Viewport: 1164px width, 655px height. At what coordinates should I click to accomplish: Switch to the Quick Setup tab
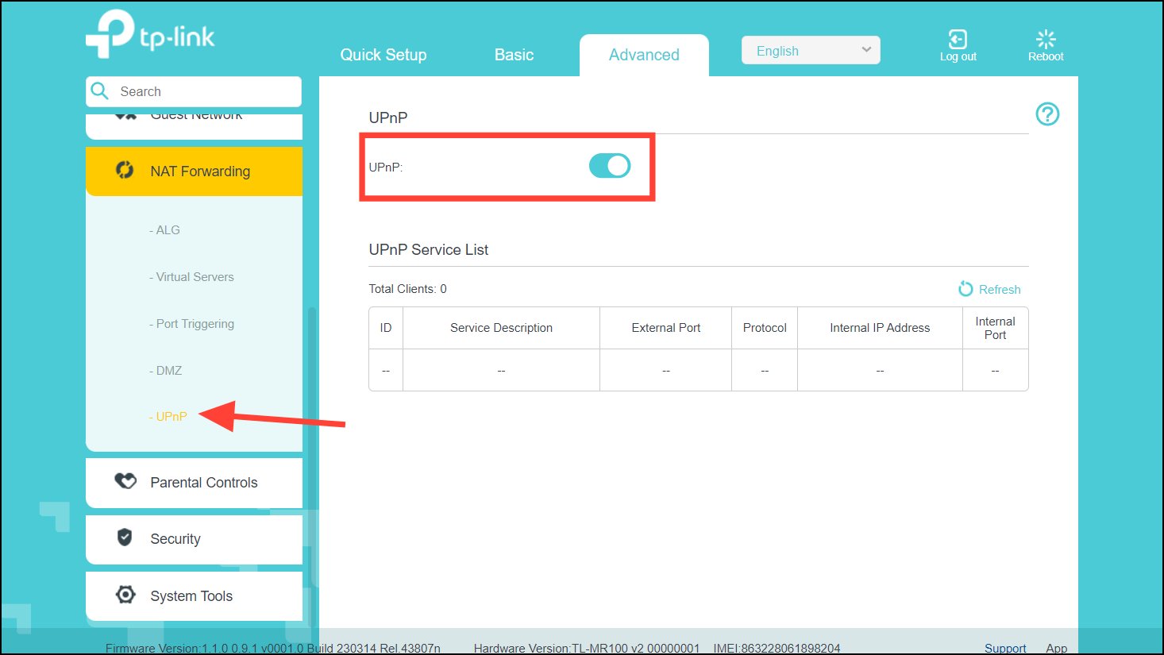tap(384, 55)
